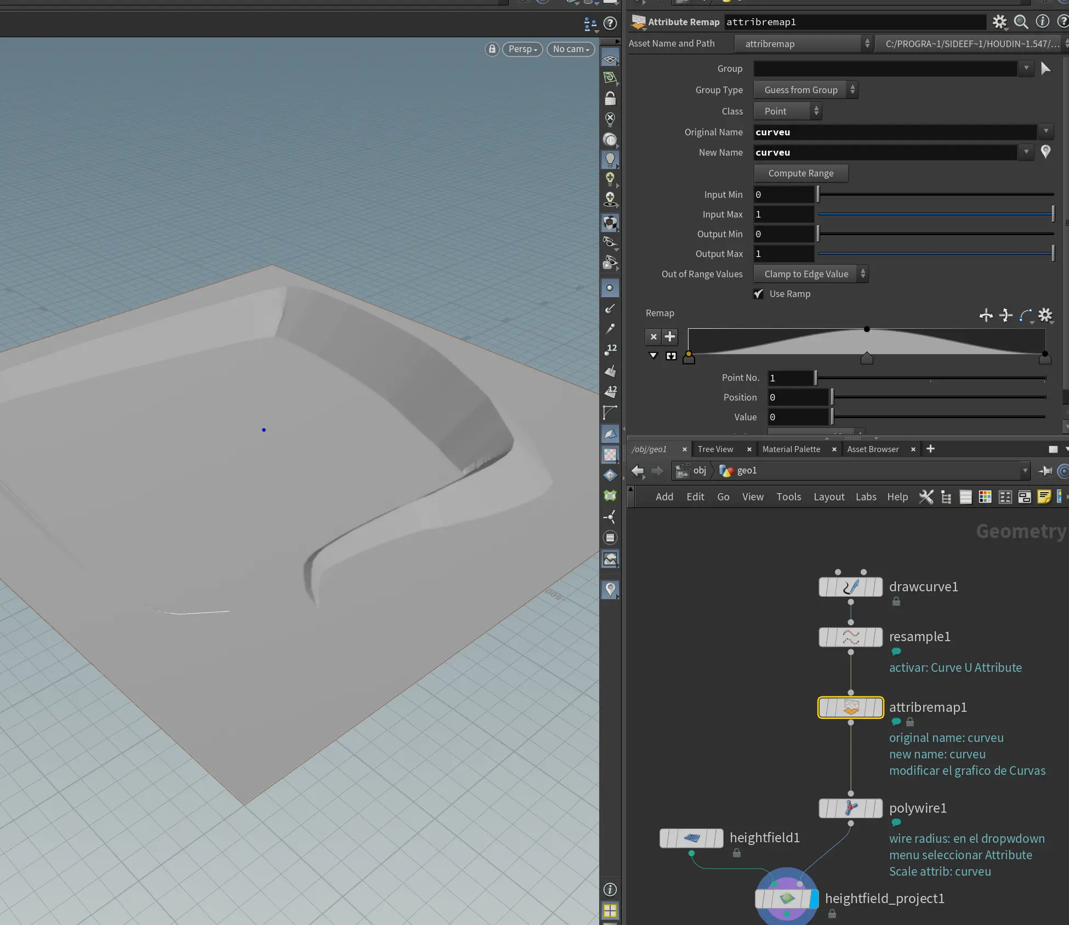Click the Original Name input field
This screenshot has width=1069, height=925.
[x=895, y=132]
